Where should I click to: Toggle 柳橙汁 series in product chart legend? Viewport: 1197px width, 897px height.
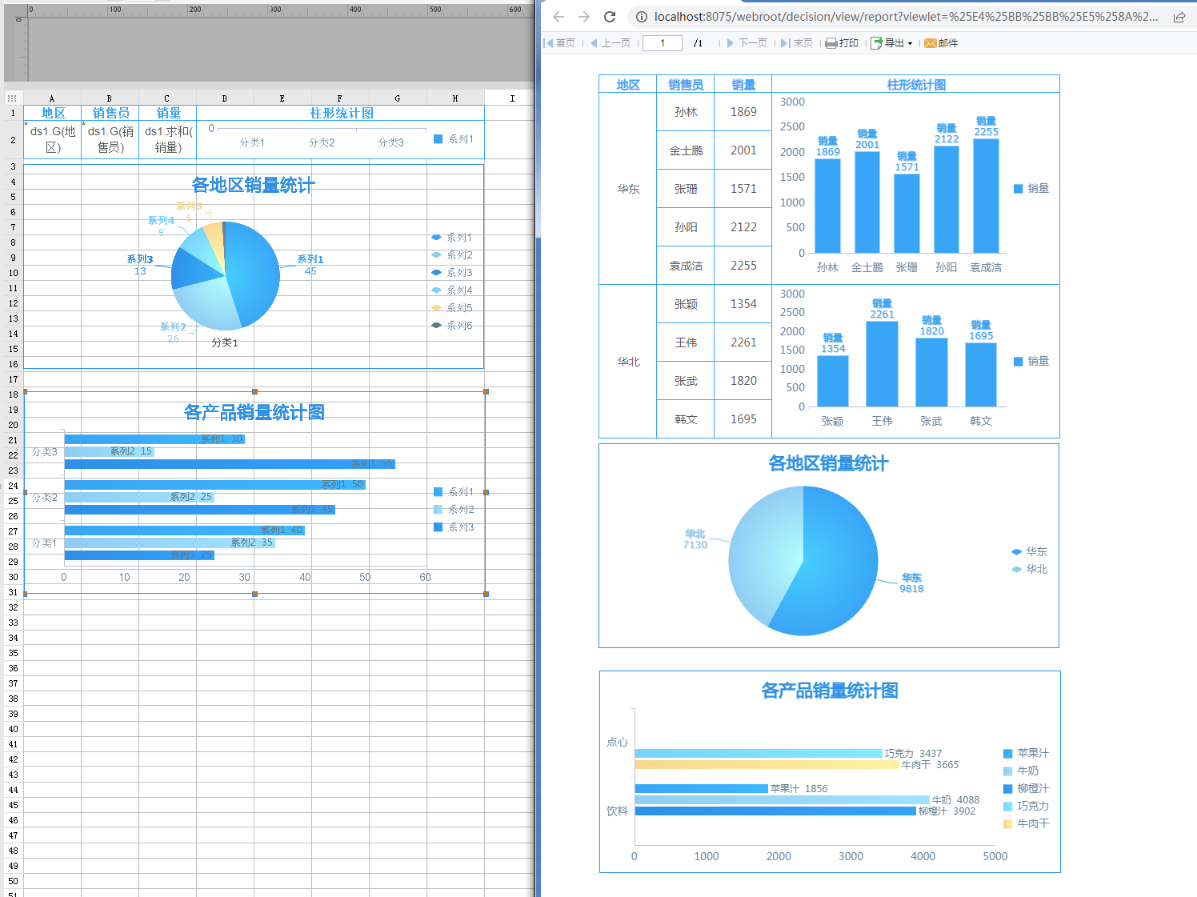coord(1026,789)
